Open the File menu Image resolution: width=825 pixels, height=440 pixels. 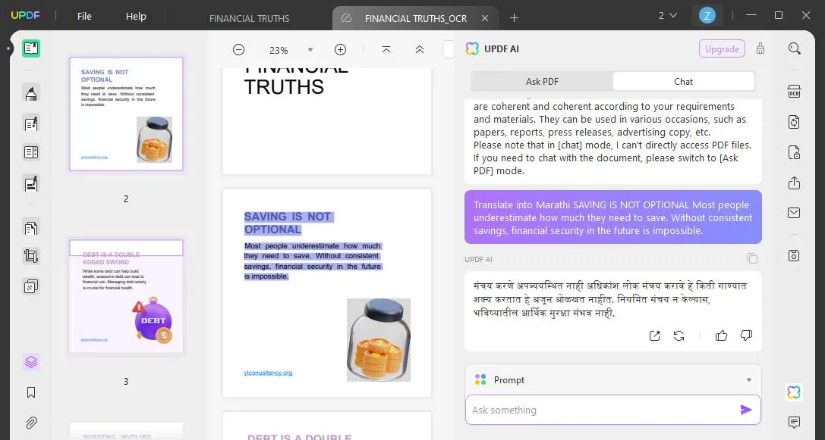(x=84, y=16)
